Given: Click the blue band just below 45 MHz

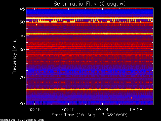Looking at the screenshot, I should point(90,12).
